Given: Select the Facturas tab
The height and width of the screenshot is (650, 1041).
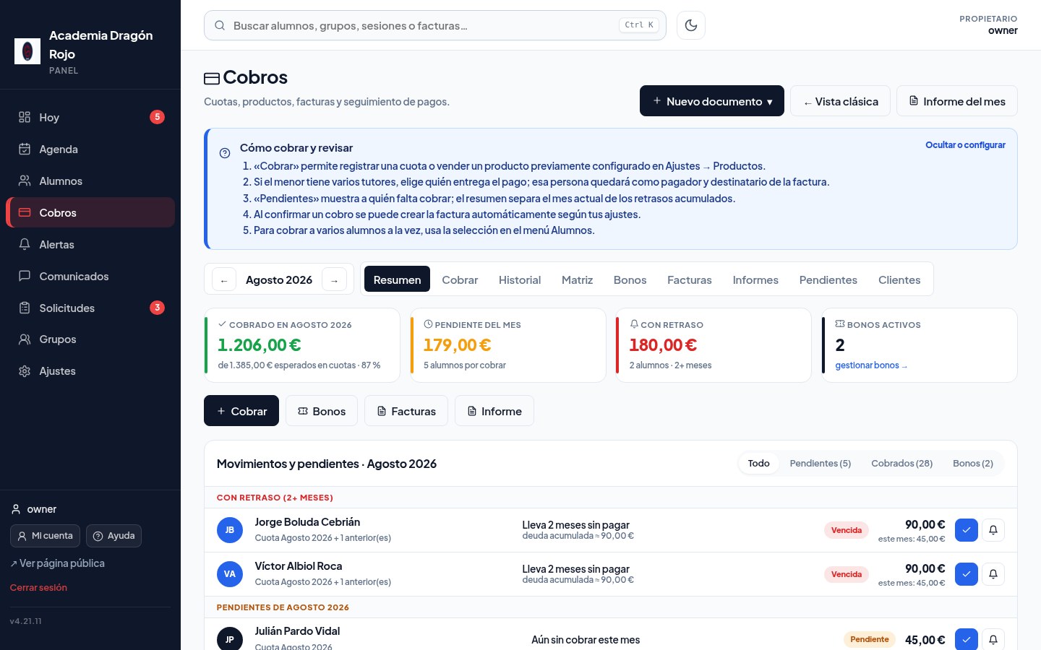Looking at the screenshot, I should 690,279.
